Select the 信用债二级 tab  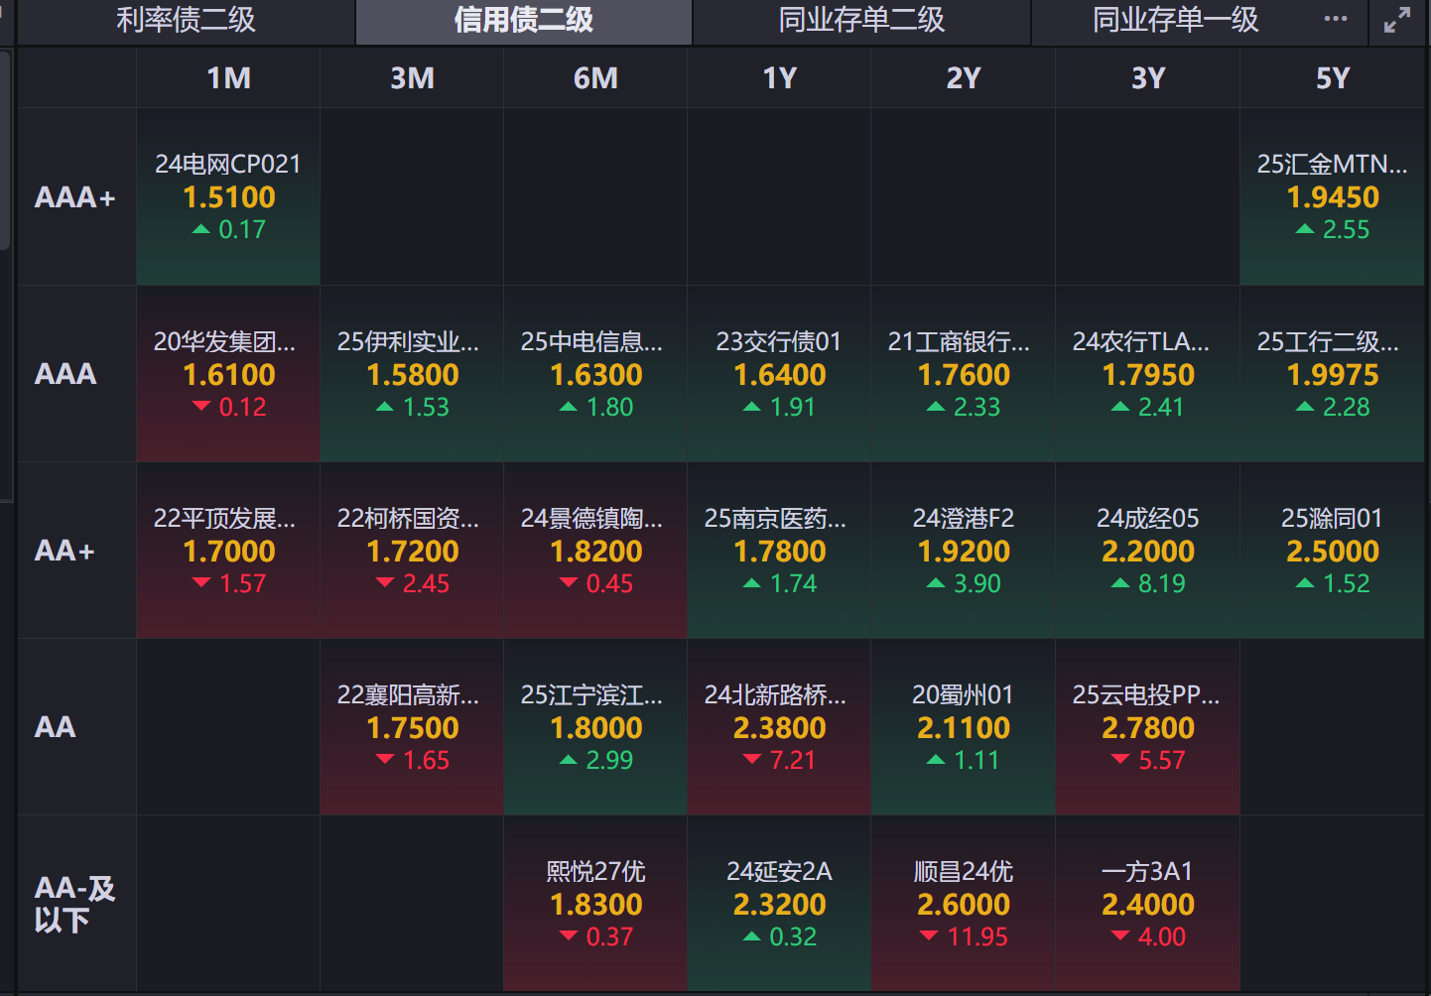click(523, 20)
